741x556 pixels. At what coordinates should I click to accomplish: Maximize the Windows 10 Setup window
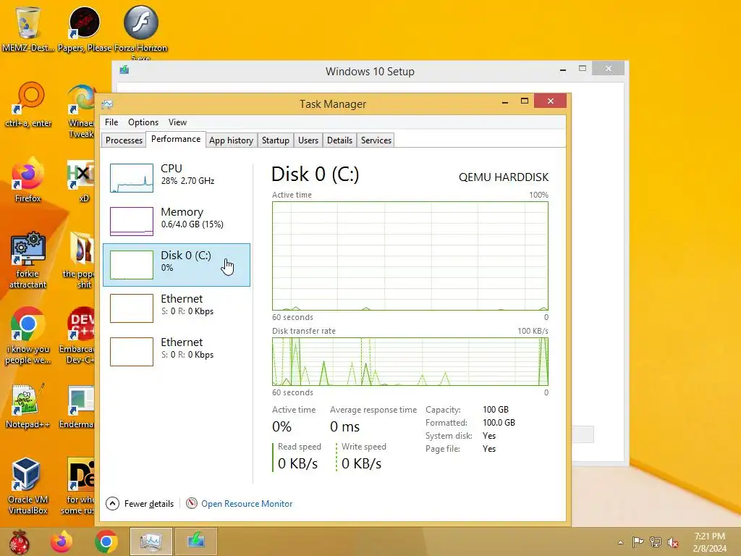tap(583, 69)
